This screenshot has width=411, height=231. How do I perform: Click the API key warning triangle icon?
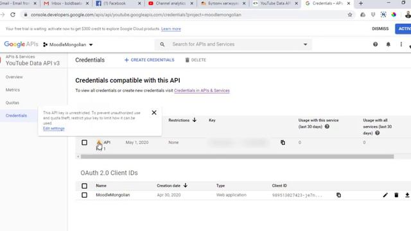point(99,142)
